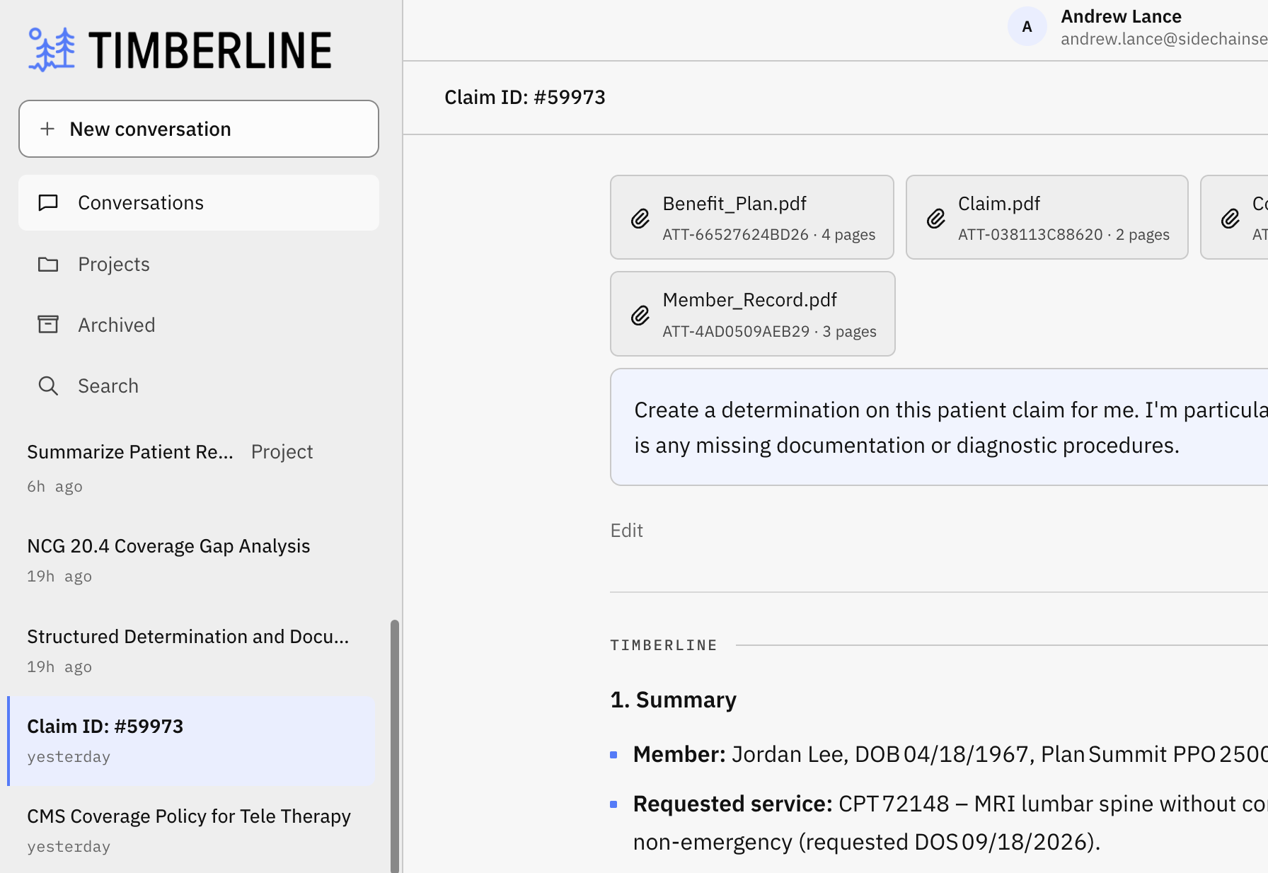Open the Conversations section

click(x=199, y=203)
